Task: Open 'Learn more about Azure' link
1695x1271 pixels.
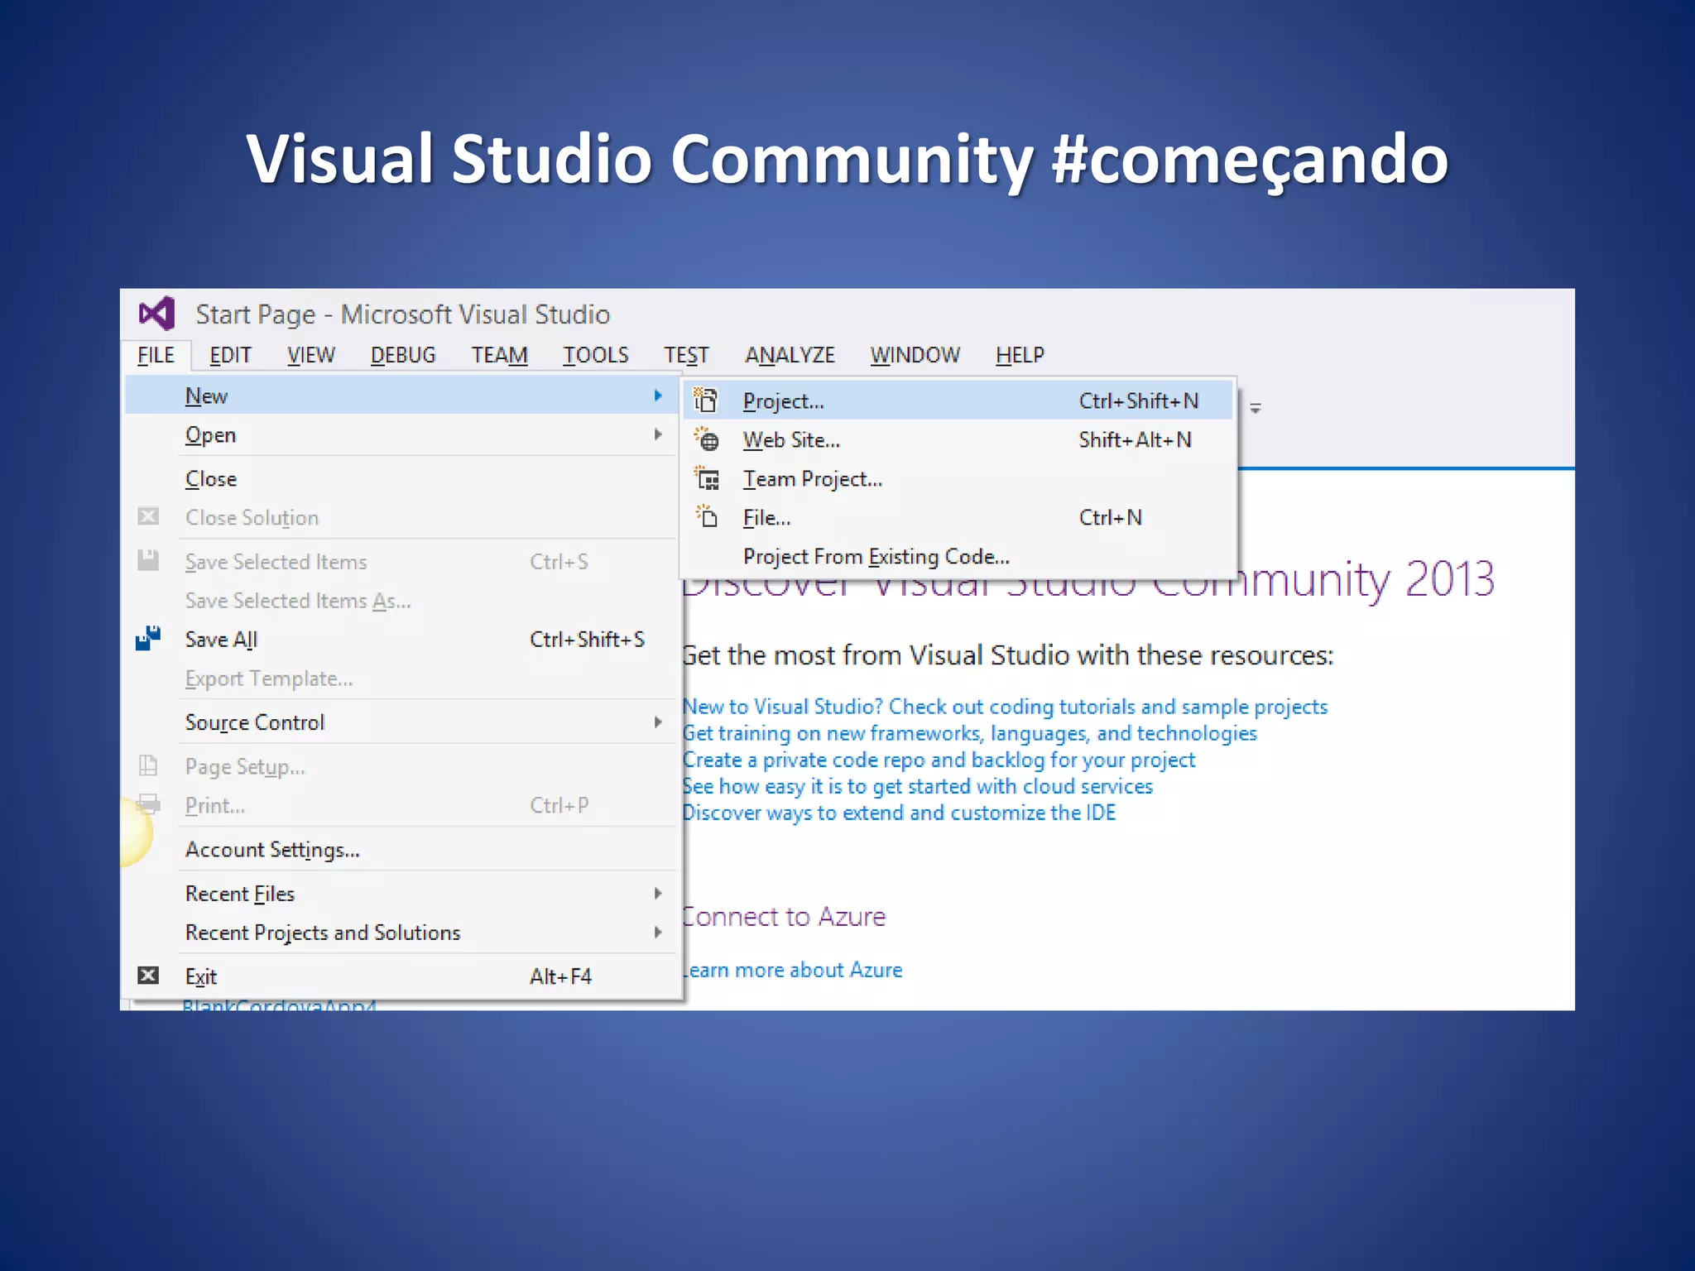Action: [793, 970]
